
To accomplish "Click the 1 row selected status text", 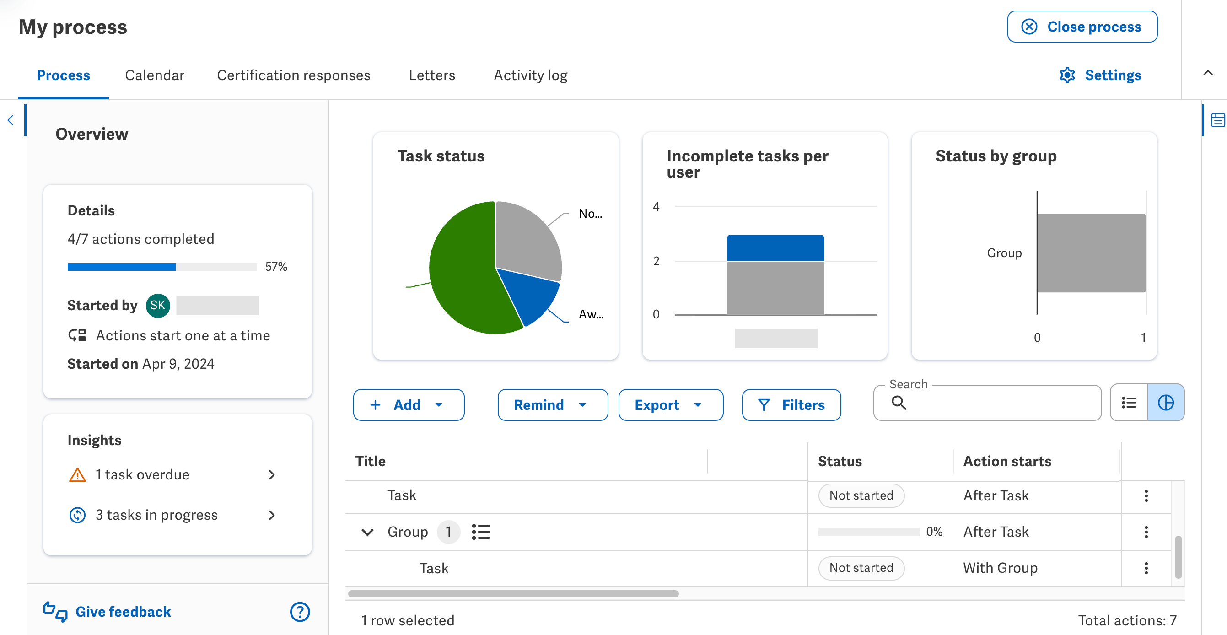I will pos(407,620).
